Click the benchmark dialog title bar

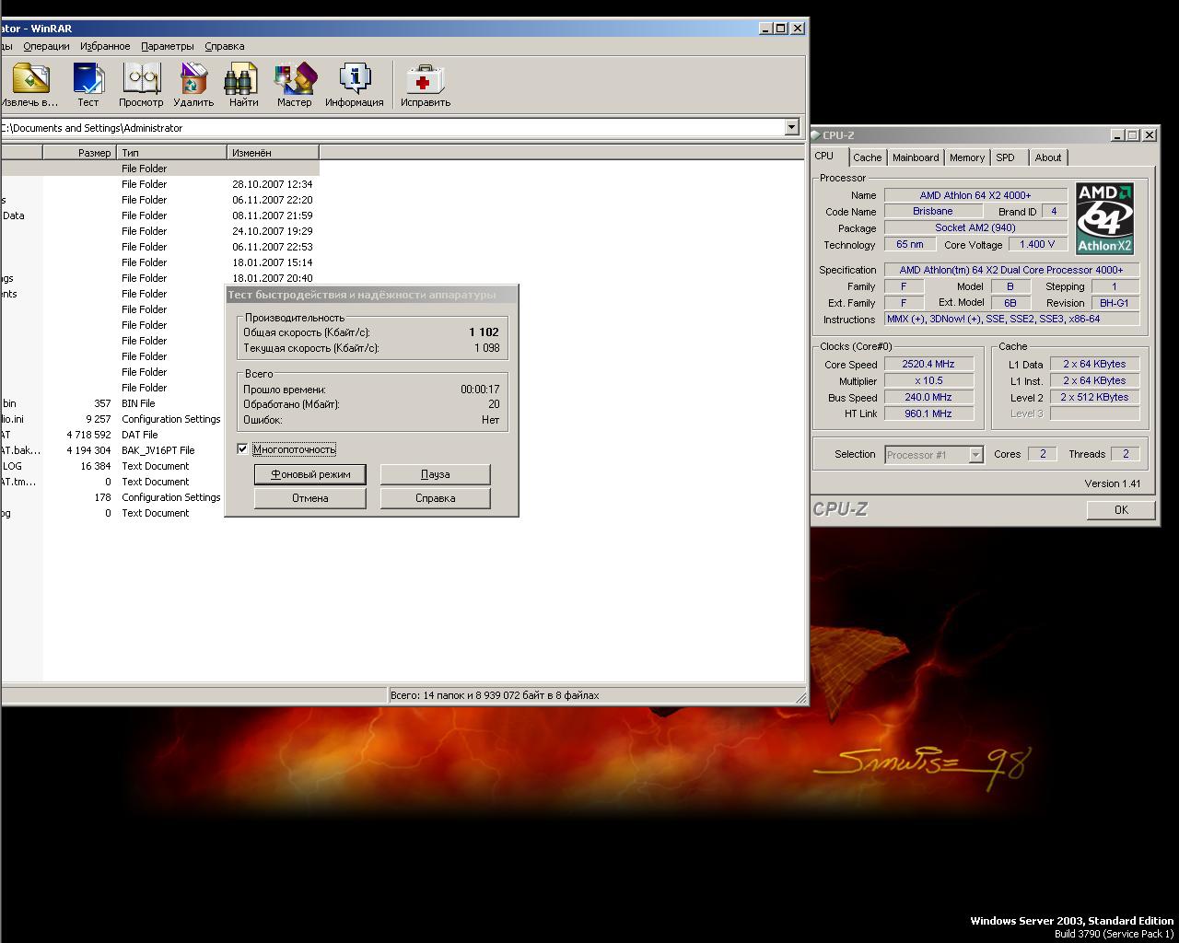(x=371, y=295)
